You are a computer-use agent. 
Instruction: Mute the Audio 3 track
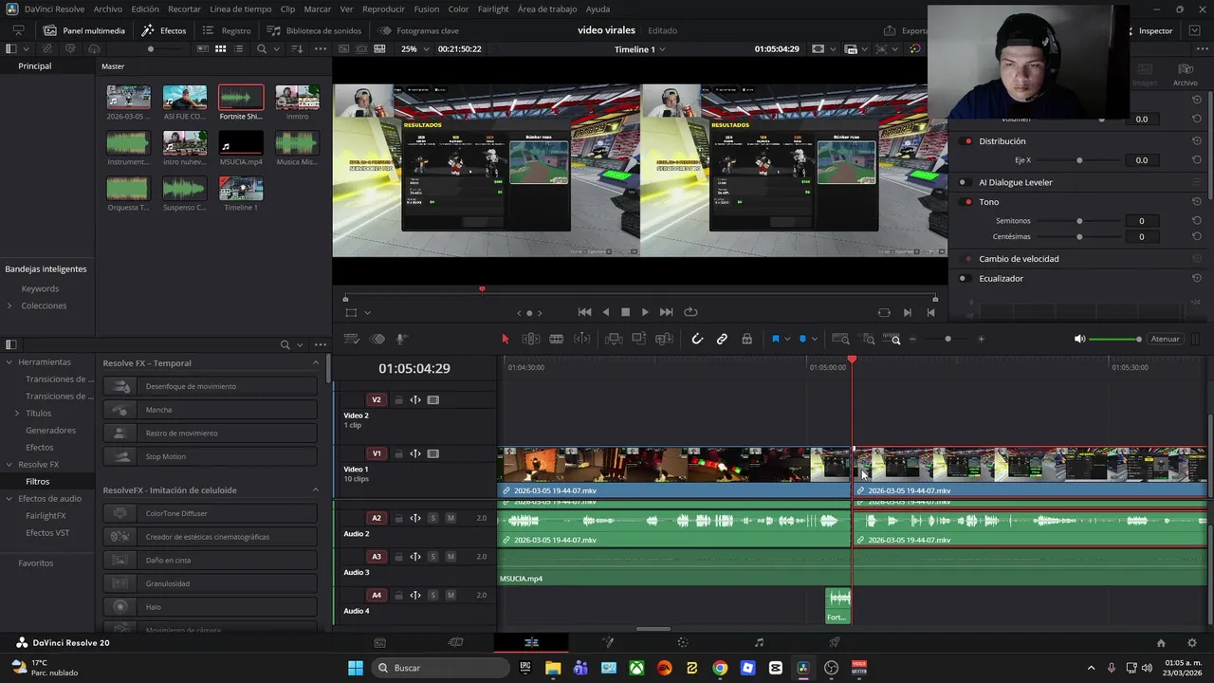click(x=451, y=557)
